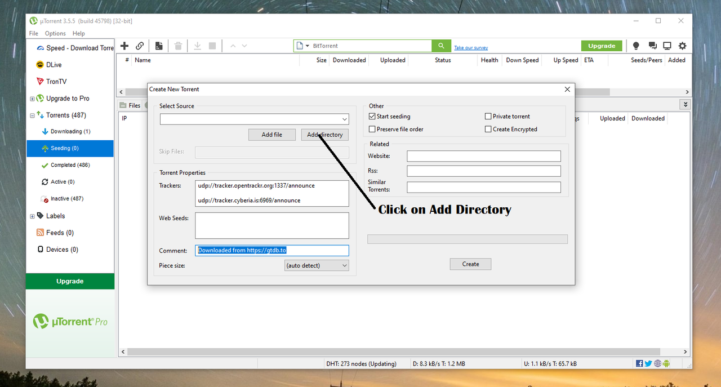Click the Facebook icon in status bar
This screenshot has width=721, height=387.
[x=639, y=363]
